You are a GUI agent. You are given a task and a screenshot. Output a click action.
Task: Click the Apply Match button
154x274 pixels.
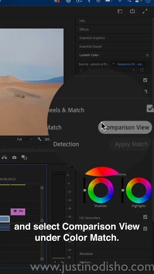pyautogui.click(x=130, y=144)
